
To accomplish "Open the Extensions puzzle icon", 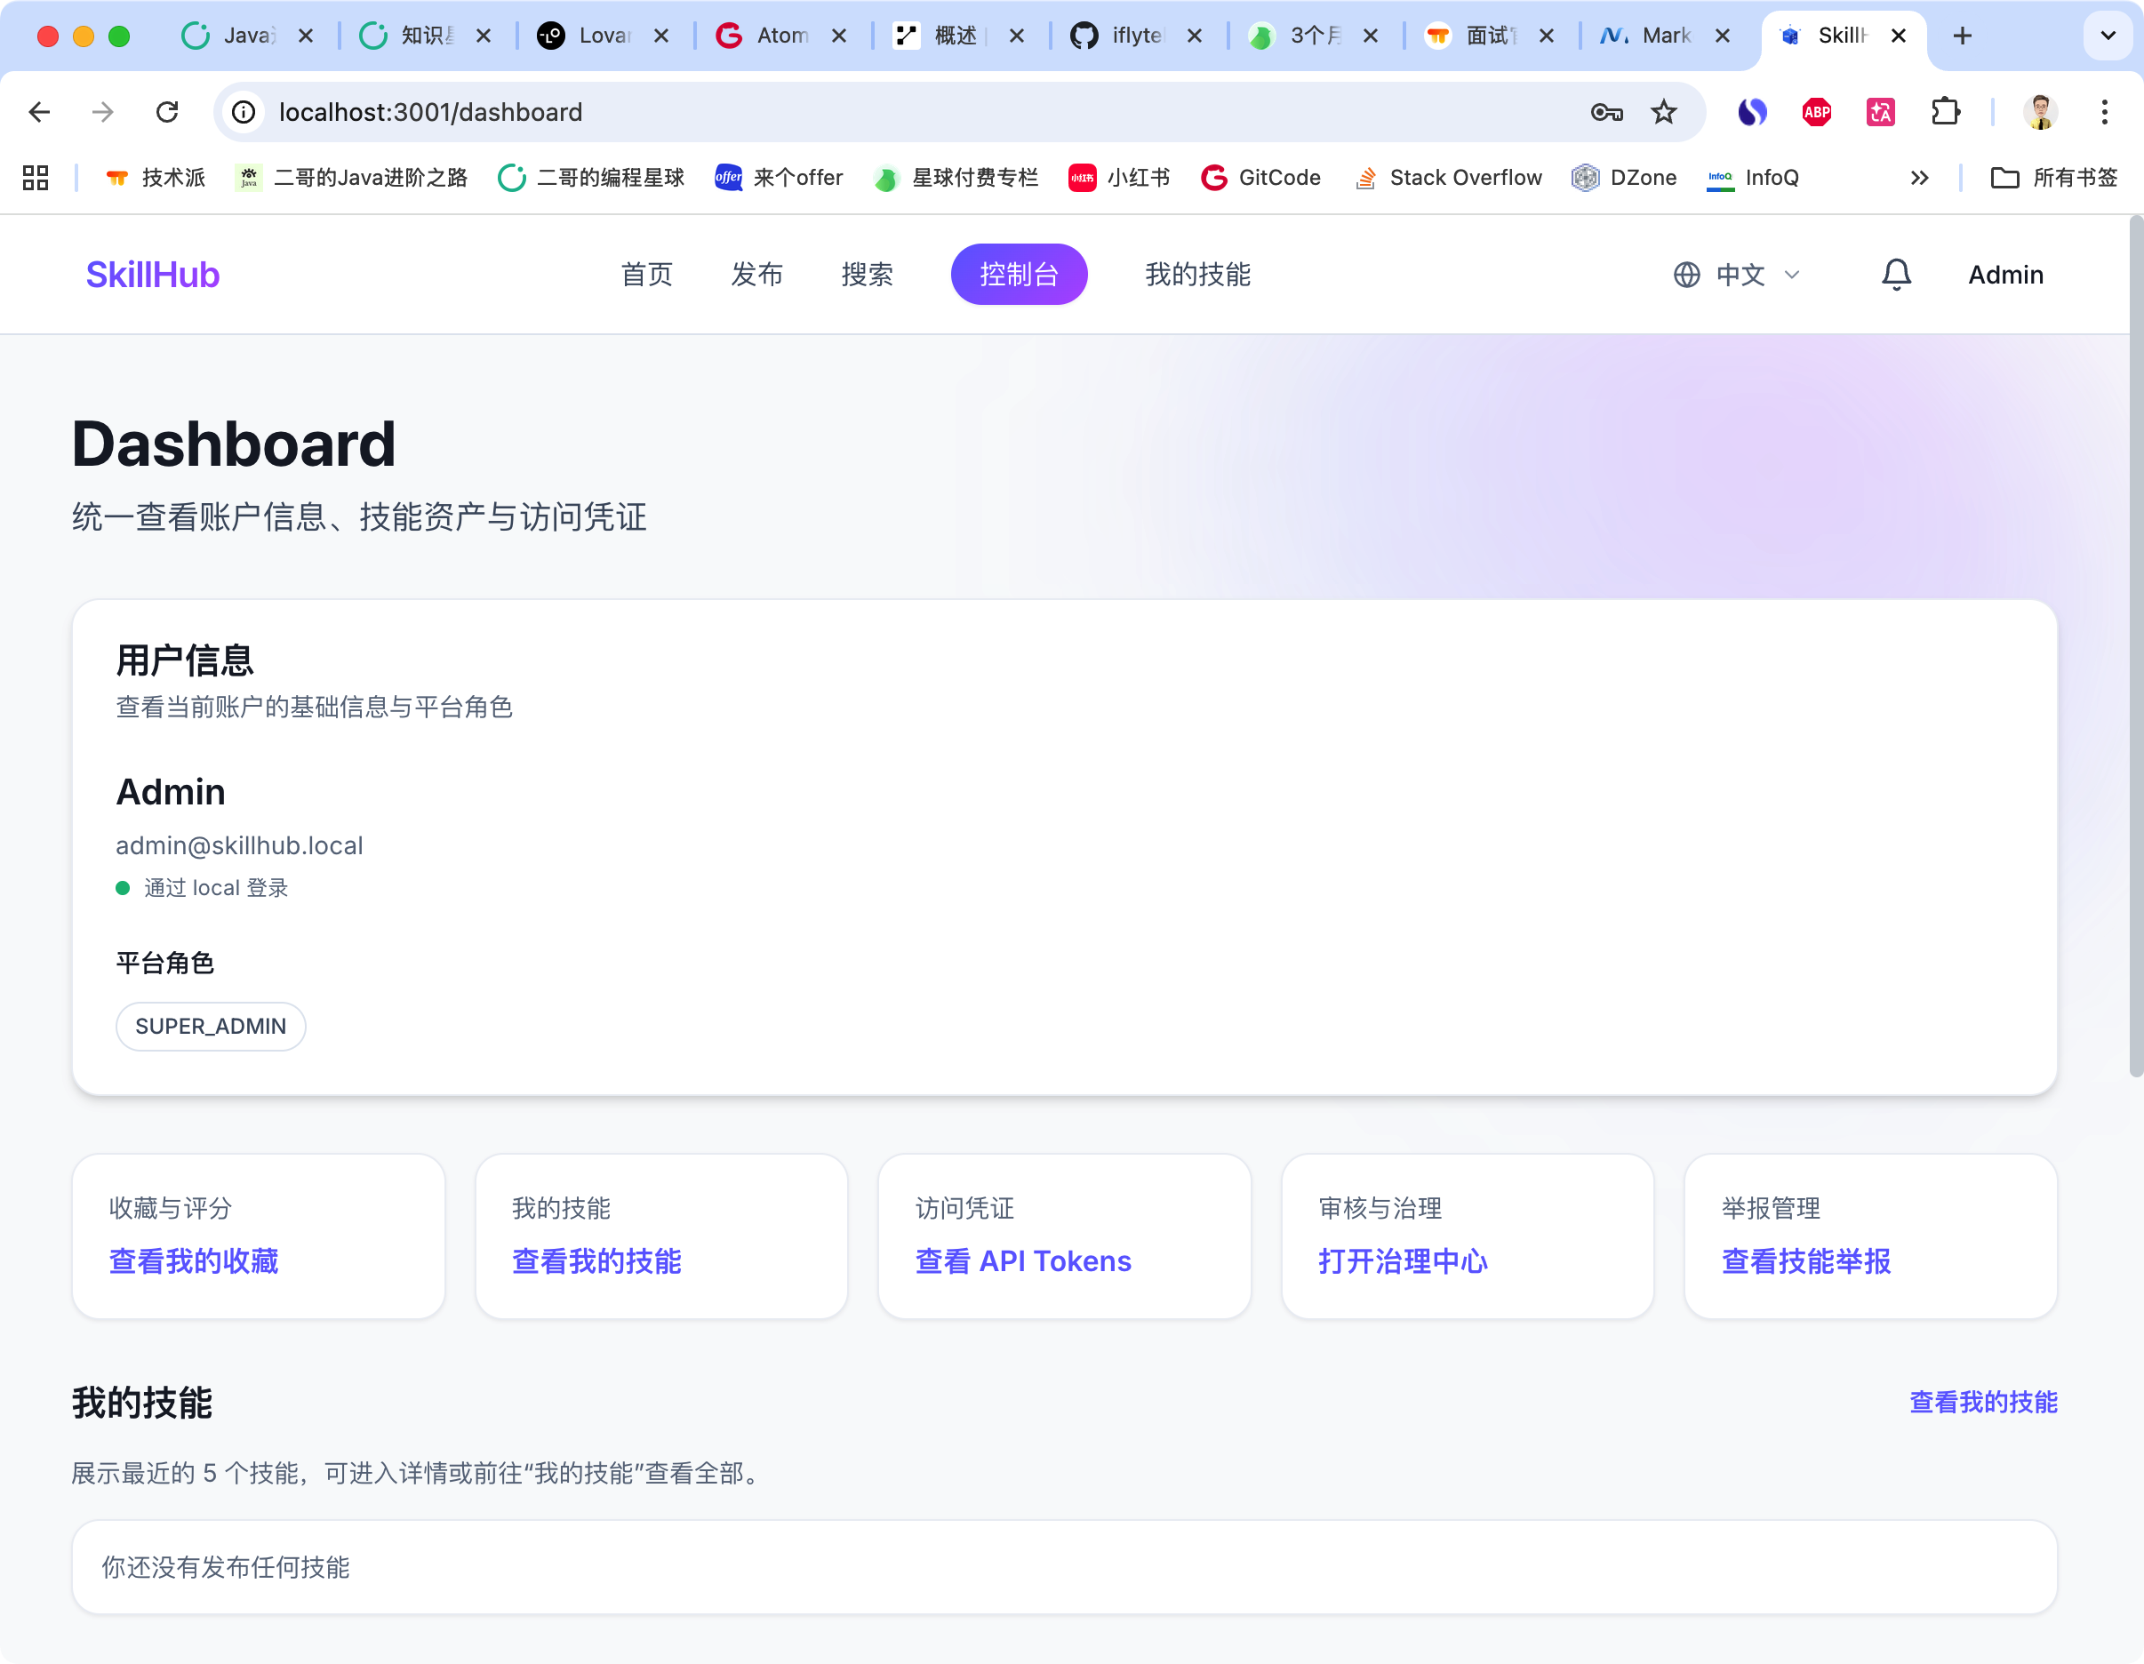I will pyautogui.click(x=1945, y=113).
